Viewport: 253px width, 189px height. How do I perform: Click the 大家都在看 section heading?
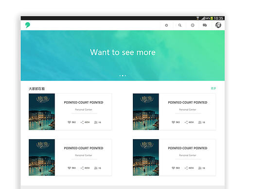pos(36,89)
